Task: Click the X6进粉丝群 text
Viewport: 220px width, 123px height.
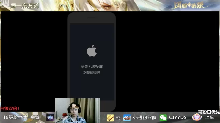Action: pyautogui.click(x=144, y=118)
